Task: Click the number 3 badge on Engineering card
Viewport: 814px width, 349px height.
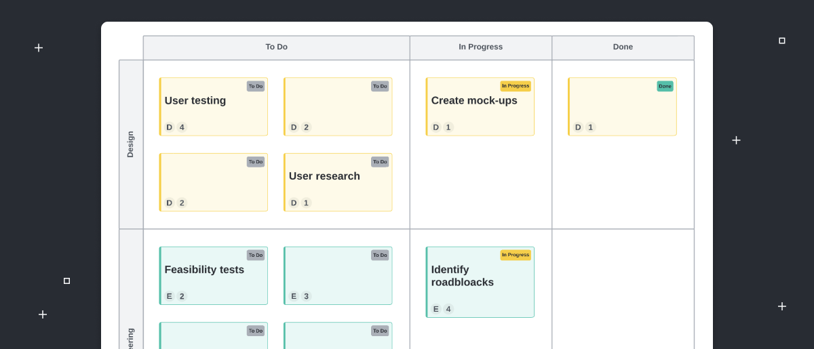Action: (306, 296)
